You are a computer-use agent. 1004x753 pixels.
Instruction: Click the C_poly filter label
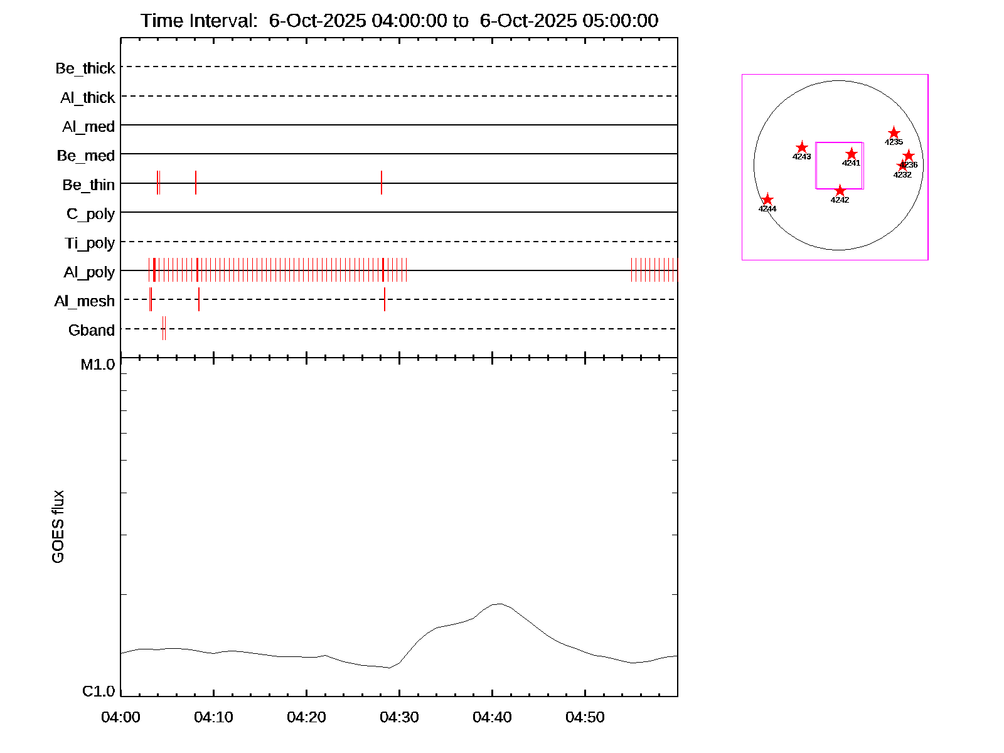coord(90,214)
